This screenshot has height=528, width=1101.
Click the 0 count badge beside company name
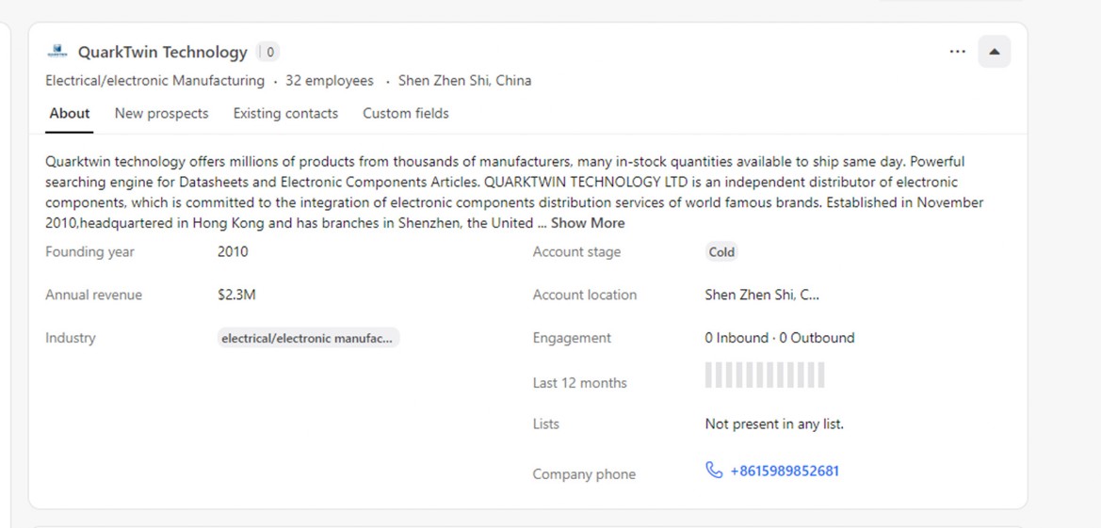[x=270, y=53]
